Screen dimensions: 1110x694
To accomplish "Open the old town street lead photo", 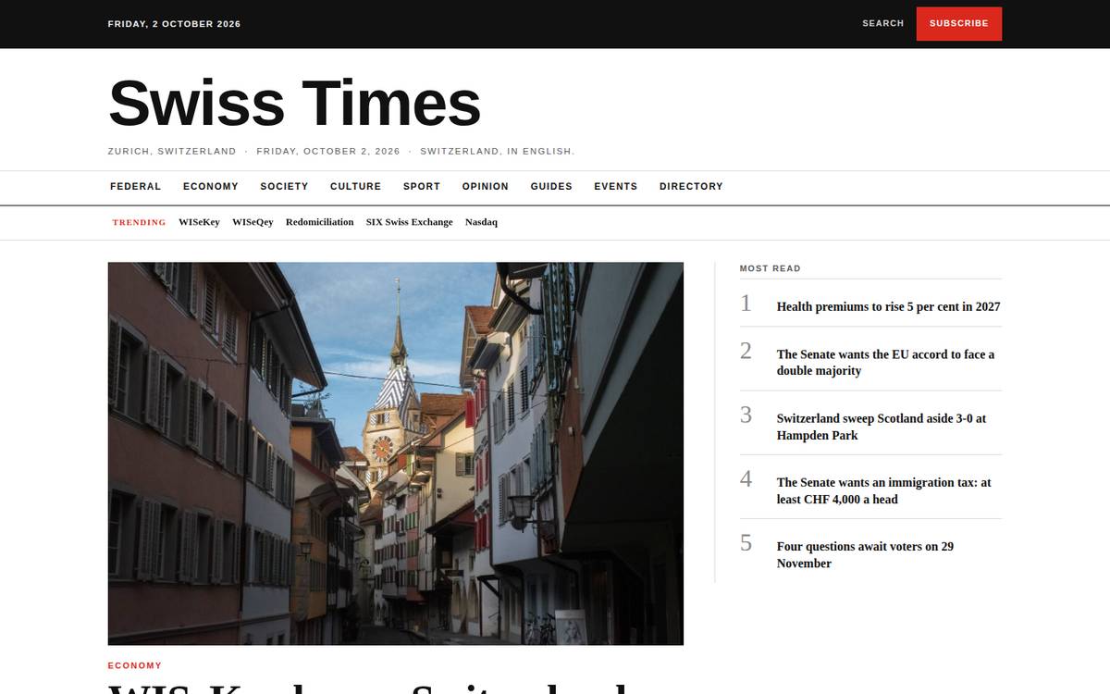I will tap(396, 453).
